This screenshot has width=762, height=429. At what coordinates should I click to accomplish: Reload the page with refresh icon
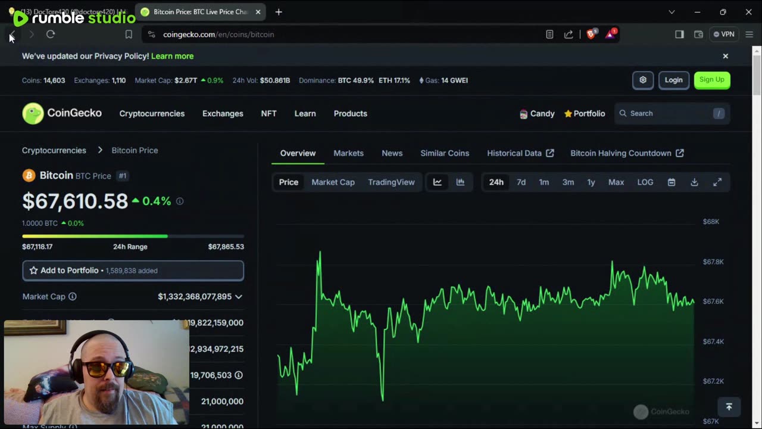coord(51,35)
